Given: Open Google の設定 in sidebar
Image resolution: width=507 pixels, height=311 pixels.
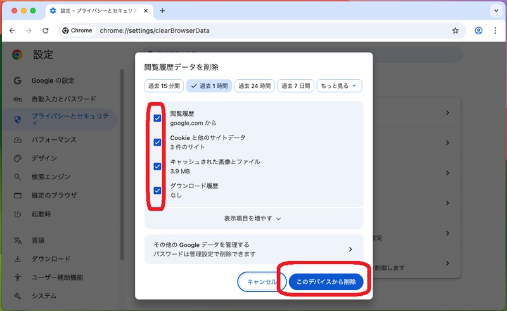Looking at the screenshot, I should pyautogui.click(x=53, y=80).
